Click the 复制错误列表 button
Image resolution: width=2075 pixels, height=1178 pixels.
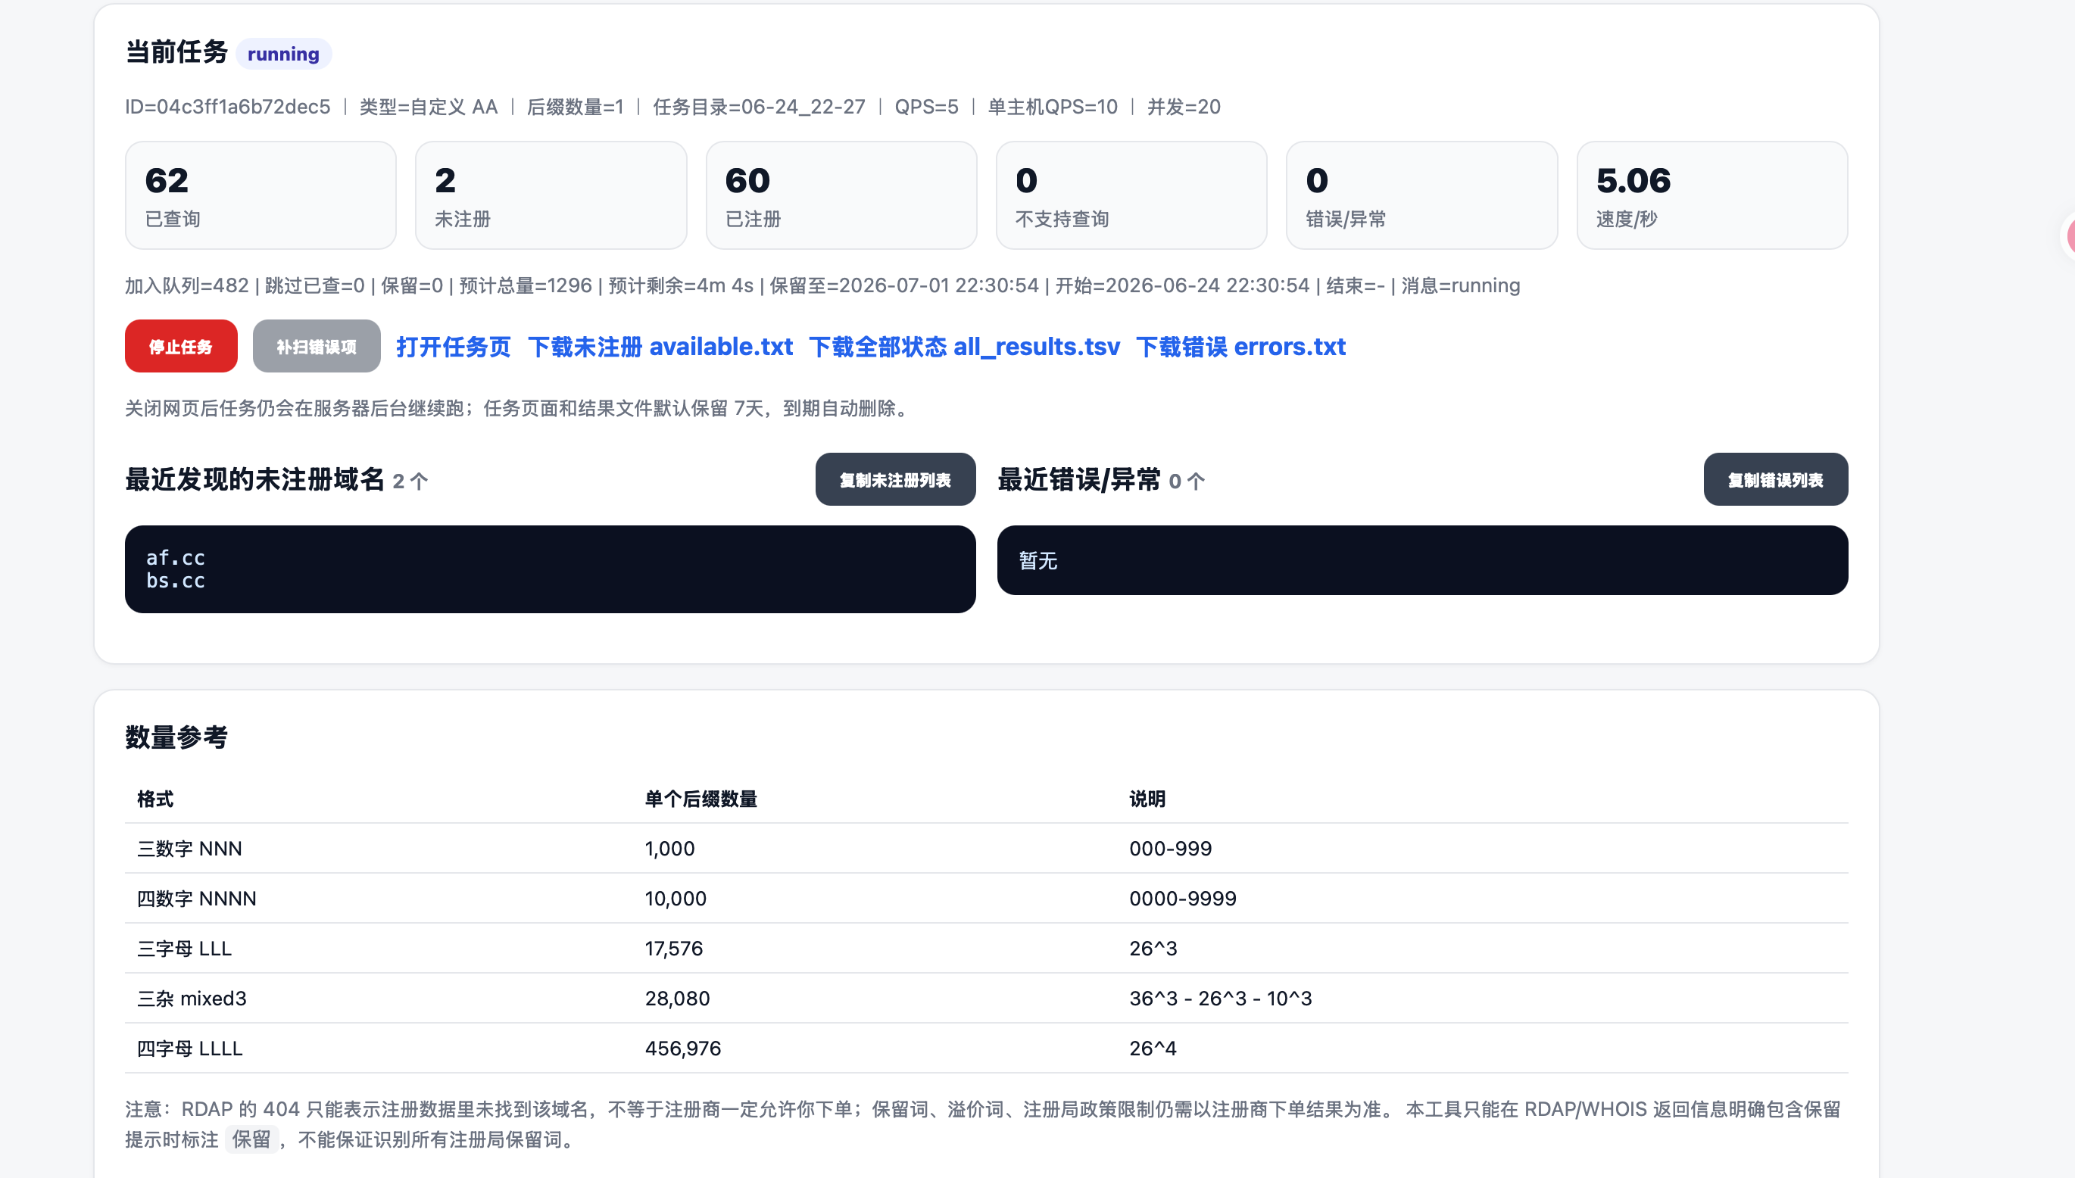click(1776, 480)
